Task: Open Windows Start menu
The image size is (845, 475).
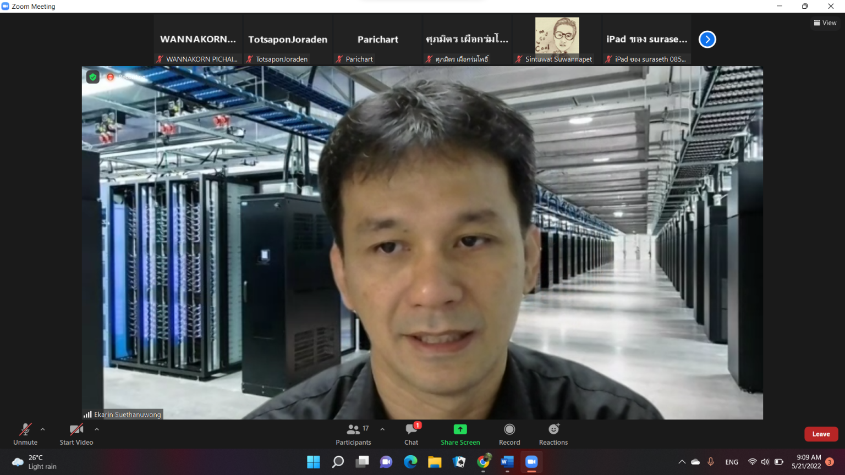Action: coord(314,462)
